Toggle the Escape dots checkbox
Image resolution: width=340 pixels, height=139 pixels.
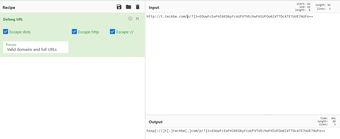pos(6,32)
